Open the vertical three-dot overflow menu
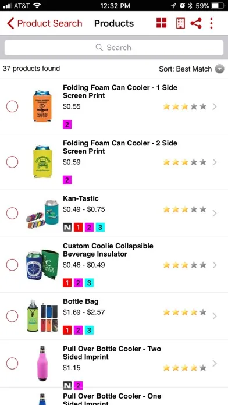 pos(212,23)
